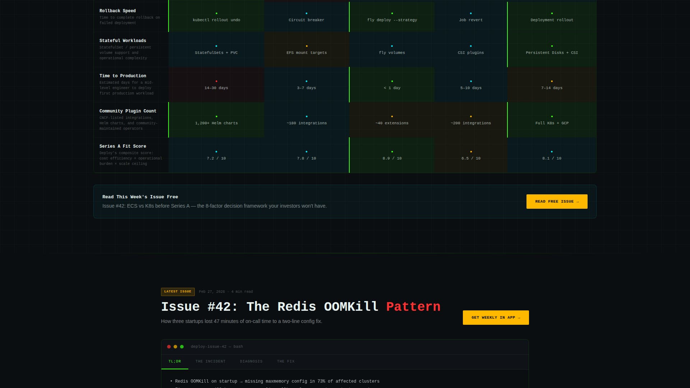Click the 'Feb 27, 2026' date text
This screenshot has height=388, width=690.
(212, 292)
